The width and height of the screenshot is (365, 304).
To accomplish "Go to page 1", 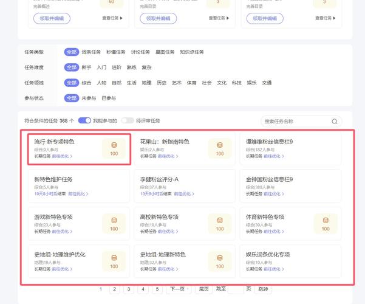I will coord(101,289).
